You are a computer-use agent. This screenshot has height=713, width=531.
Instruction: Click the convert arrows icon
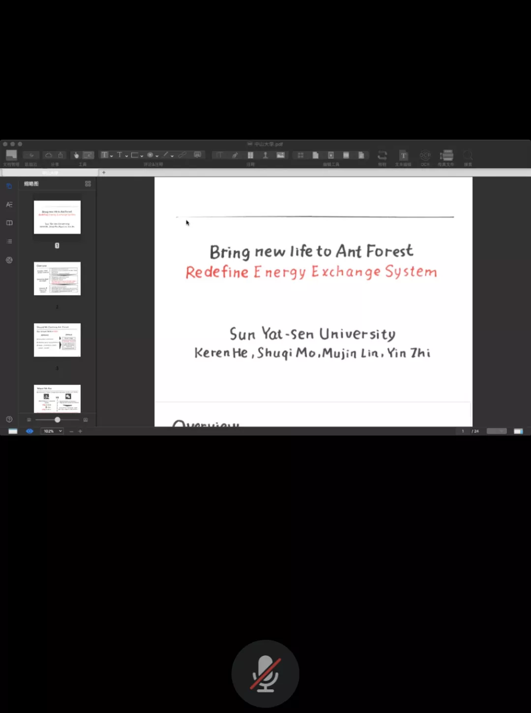point(382,155)
